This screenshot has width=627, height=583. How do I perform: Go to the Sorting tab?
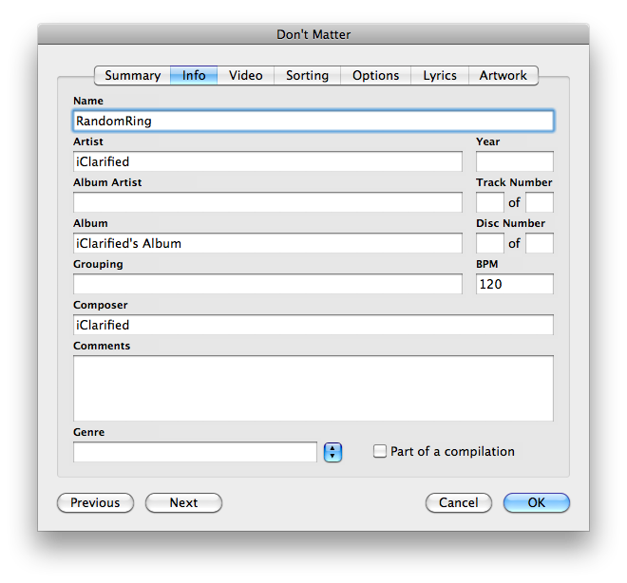(307, 75)
